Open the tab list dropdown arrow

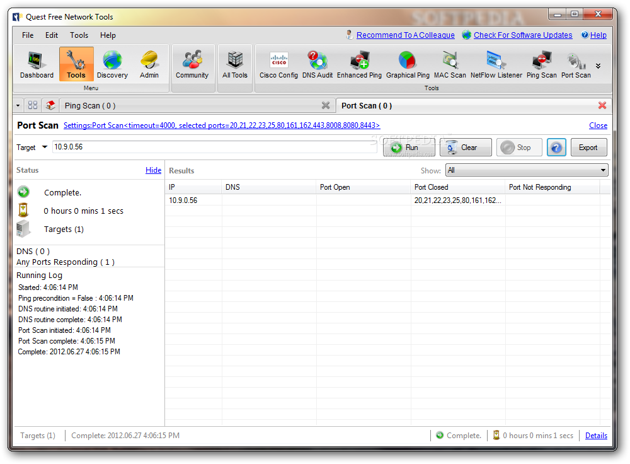(x=18, y=106)
